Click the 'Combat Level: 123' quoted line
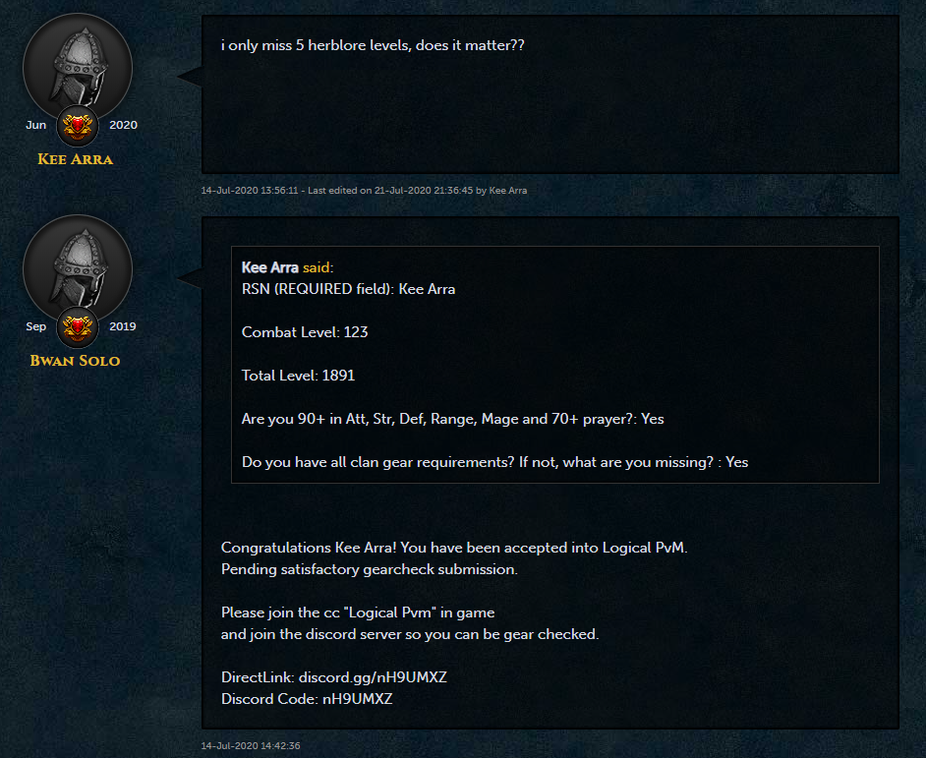Viewport: 926px width, 758px height. (x=305, y=332)
